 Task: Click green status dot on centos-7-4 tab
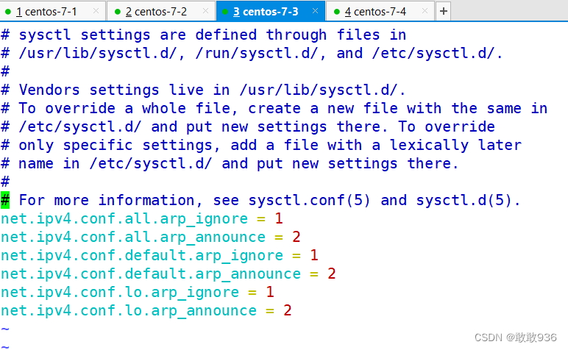click(x=336, y=12)
